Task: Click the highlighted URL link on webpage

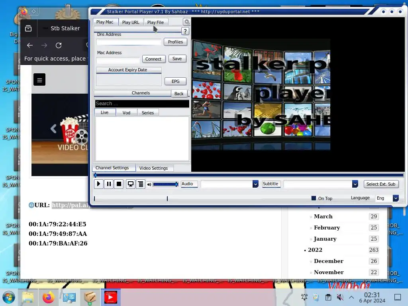Action: 70,205
